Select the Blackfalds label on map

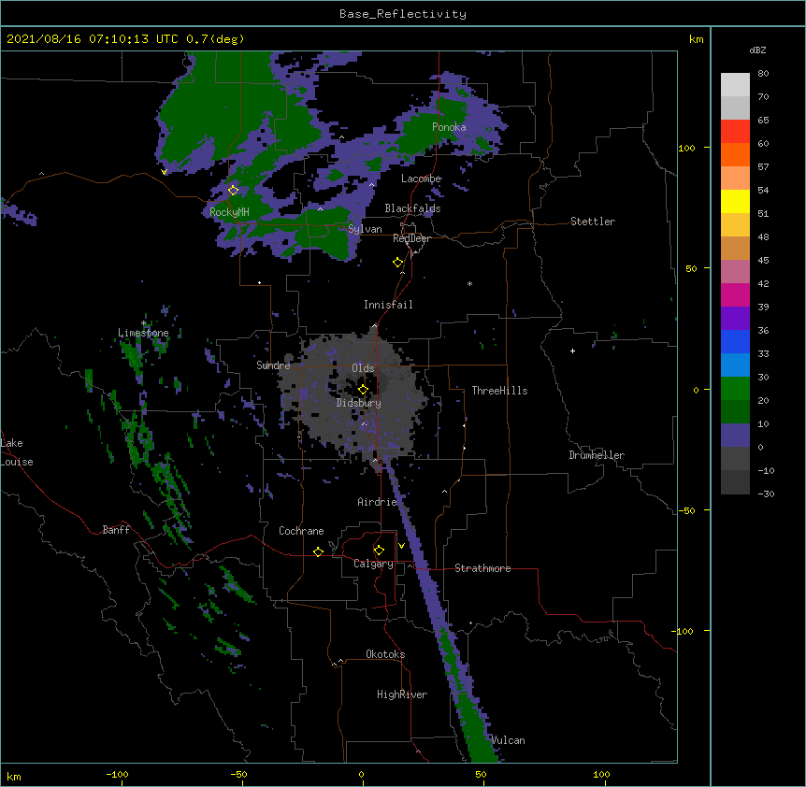(x=412, y=208)
